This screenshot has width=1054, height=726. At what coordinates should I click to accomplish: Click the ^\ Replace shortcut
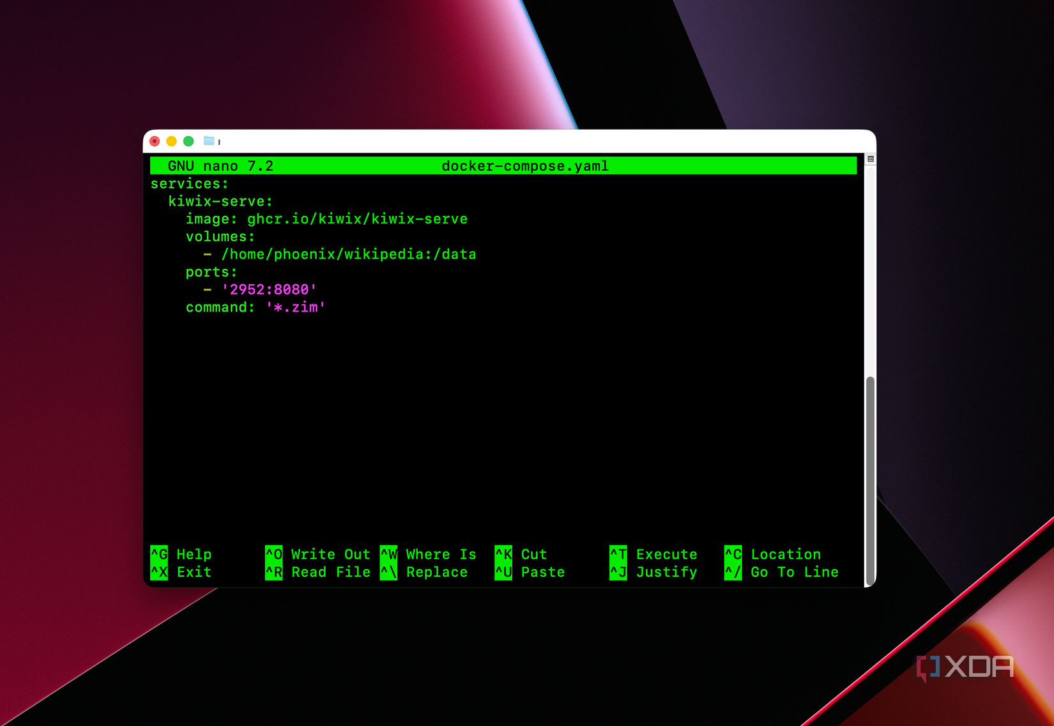424,572
